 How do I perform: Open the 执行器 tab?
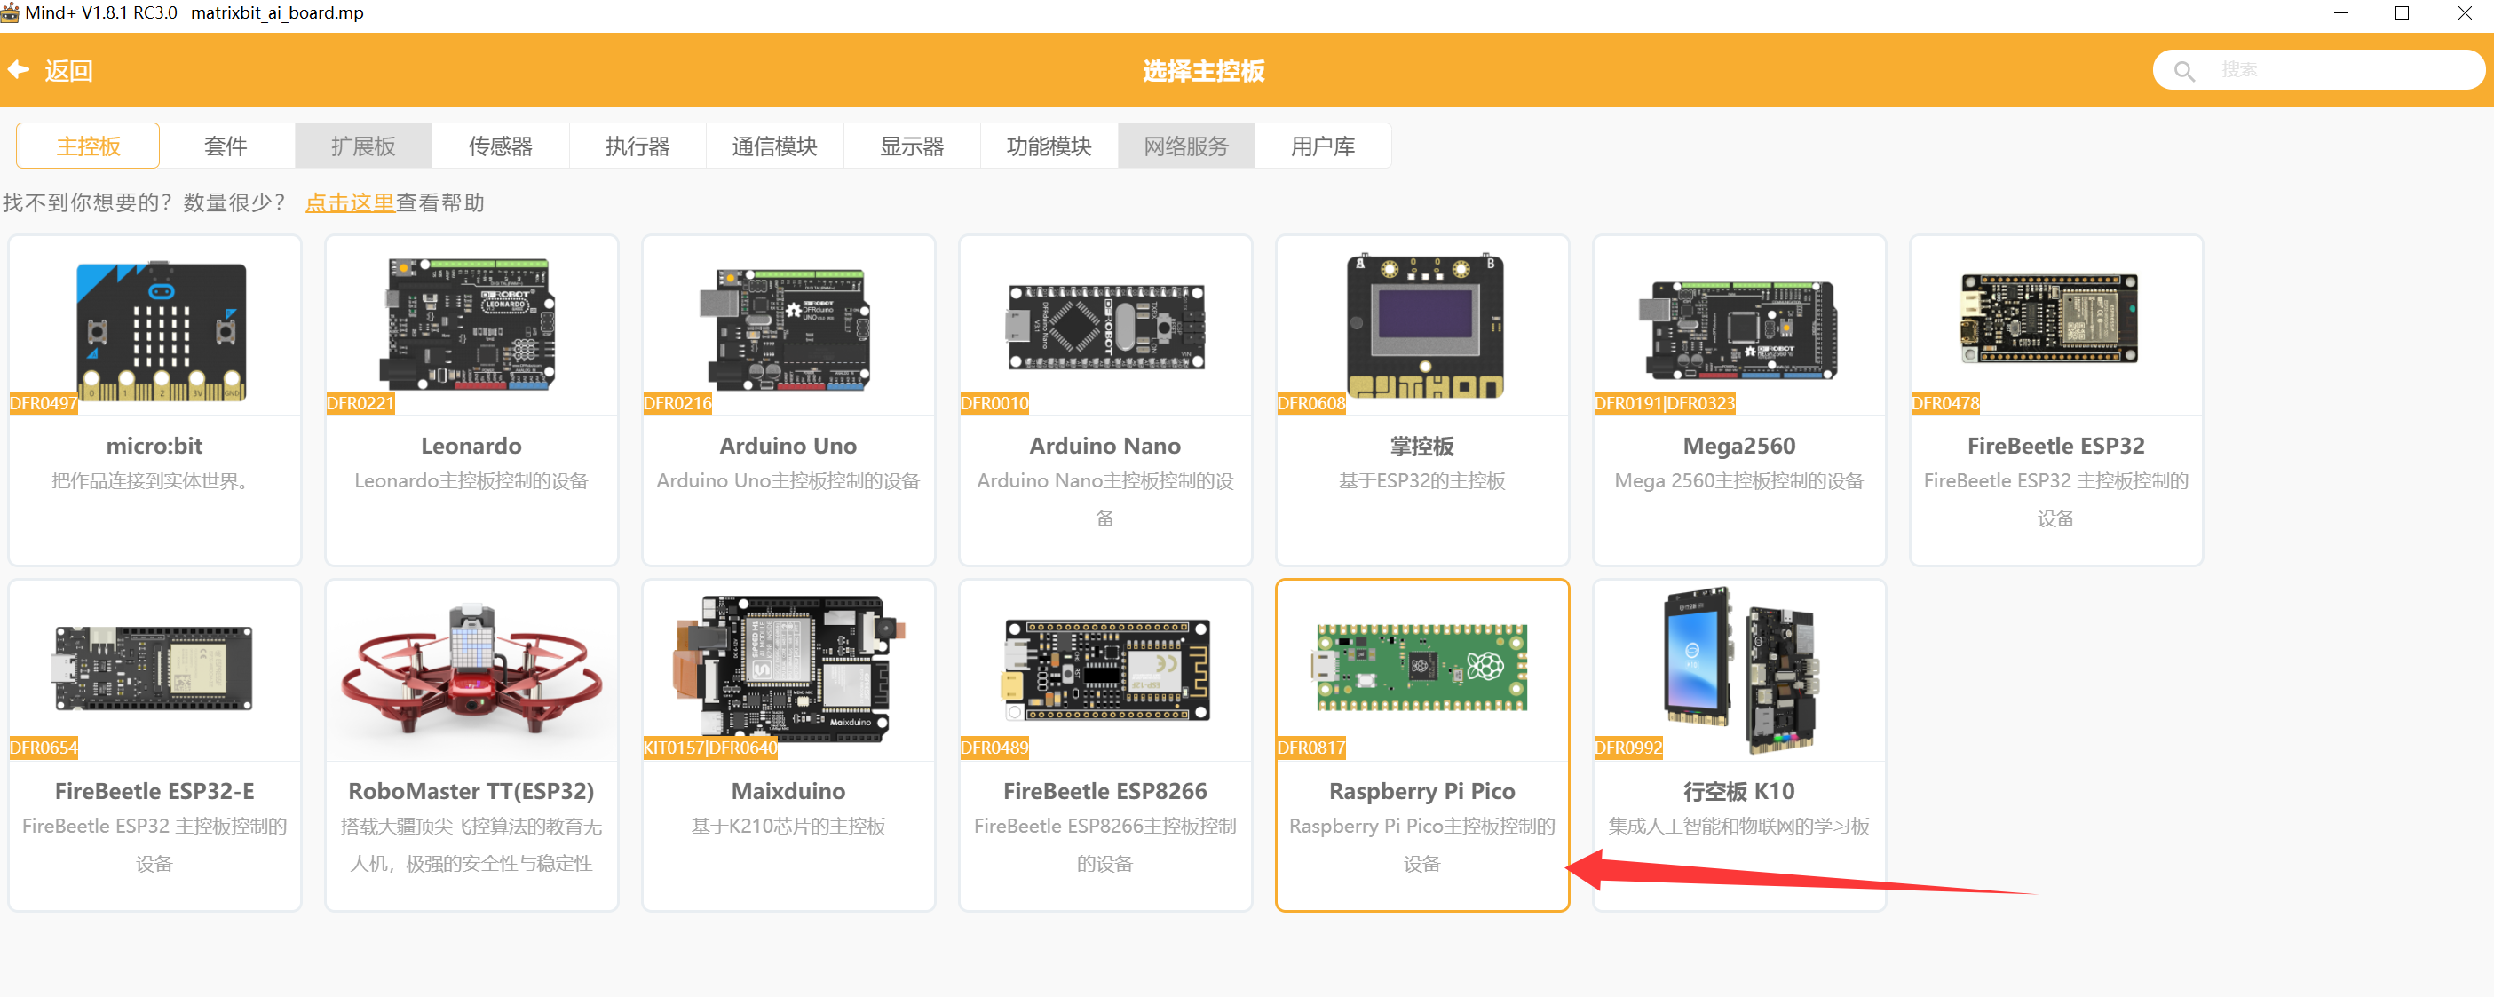point(638,146)
